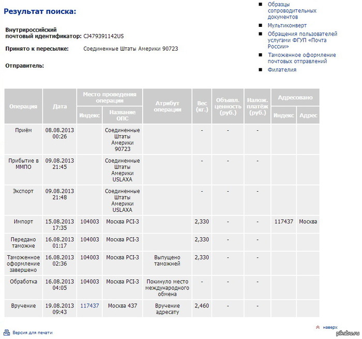Screen dimensions: 362x339
Task: Open Образцы сопроводительных документов link
Action: tap(292, 10)
